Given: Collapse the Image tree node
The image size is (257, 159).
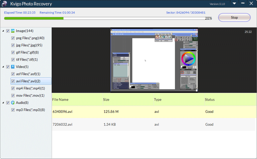Looking at the screenshot, I should [3, 31].
